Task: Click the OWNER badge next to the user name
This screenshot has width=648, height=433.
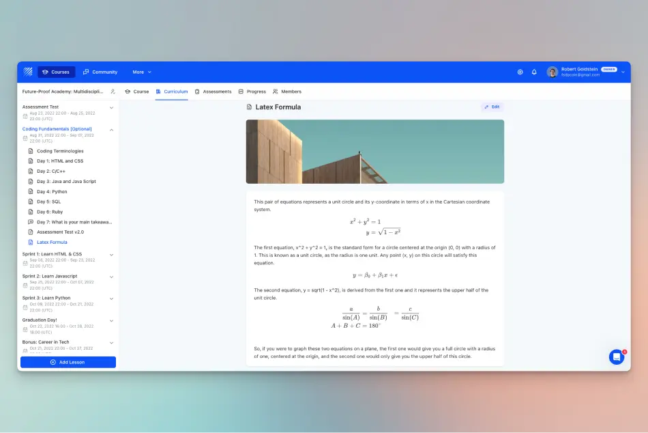Action: [x=608, y=69]
